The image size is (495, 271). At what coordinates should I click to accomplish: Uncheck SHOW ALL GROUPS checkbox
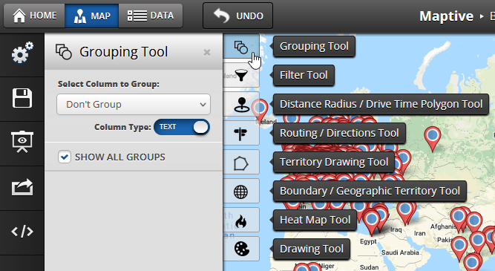[x=65, y=157]
